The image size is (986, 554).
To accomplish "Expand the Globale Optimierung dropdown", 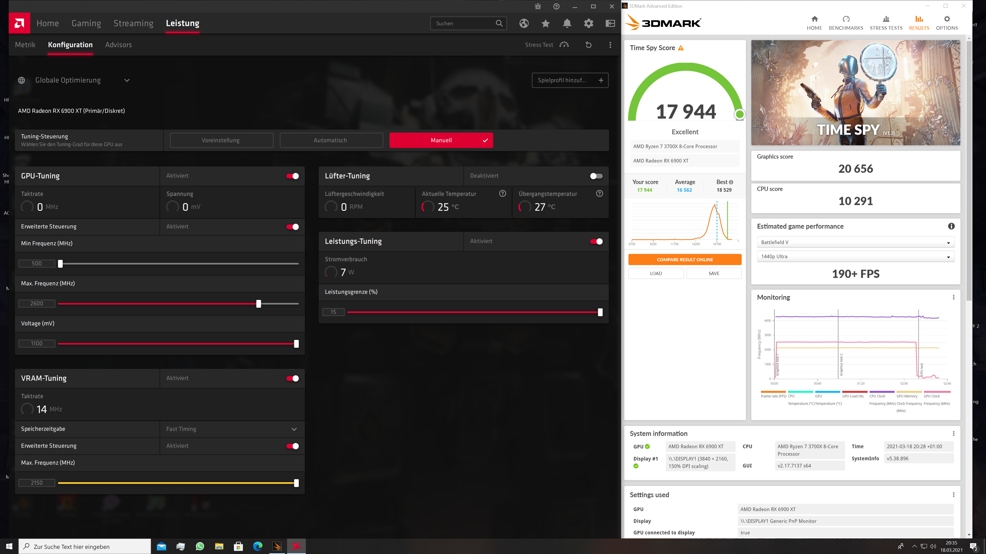I will [x=127, y=80].
